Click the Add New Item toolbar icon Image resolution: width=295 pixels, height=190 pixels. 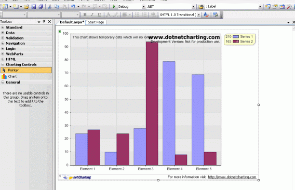[16, 7]
